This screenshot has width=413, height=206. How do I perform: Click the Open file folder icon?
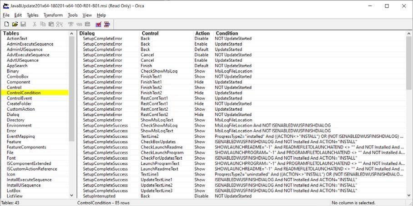pos(15,25)
